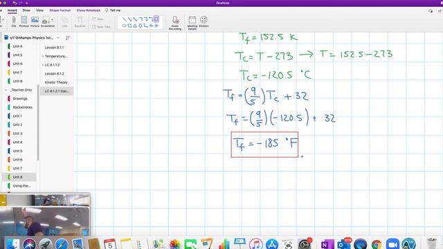
Task: Open Finder from the Dock
Action: point(12,244)
